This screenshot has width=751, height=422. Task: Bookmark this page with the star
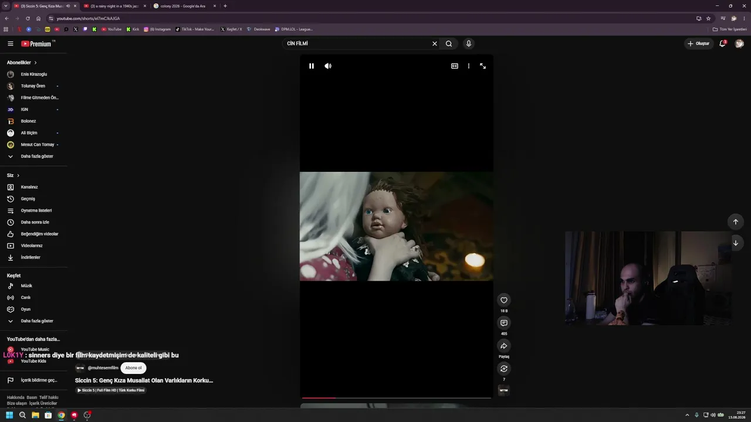tap(708, 18)
